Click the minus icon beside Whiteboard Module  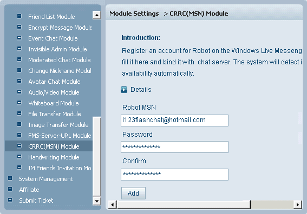[x=19, y=103]
